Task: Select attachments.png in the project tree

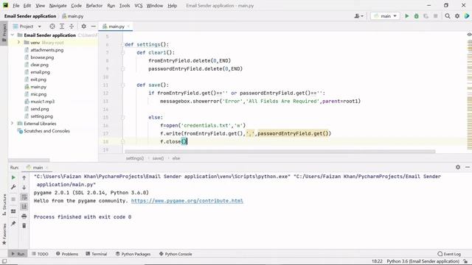Action: pos(46,50)
